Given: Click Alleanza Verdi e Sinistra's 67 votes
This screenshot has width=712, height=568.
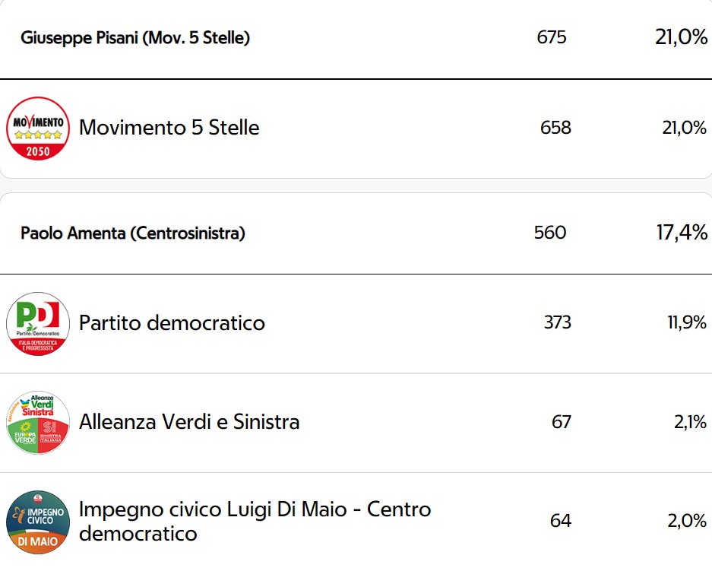Looking at the screenshot, I should click(562, 422).
